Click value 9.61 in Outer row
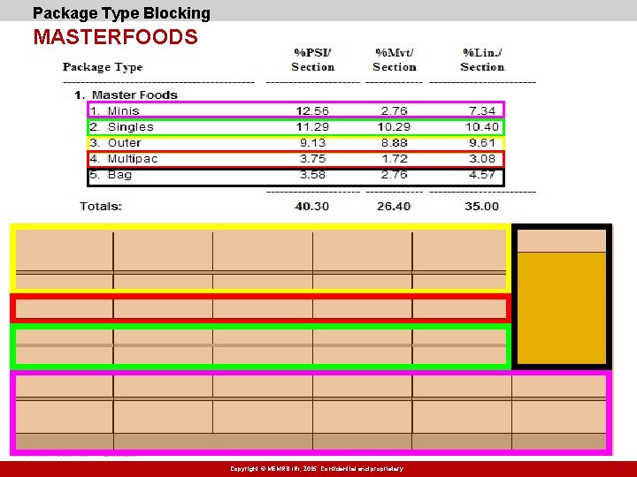 [x=482, y=143]
